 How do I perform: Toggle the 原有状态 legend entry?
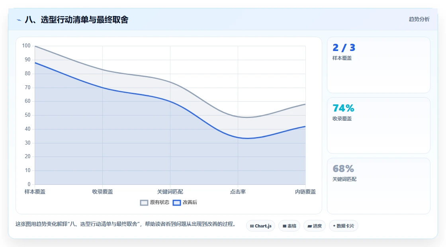[x=155, y=202]
